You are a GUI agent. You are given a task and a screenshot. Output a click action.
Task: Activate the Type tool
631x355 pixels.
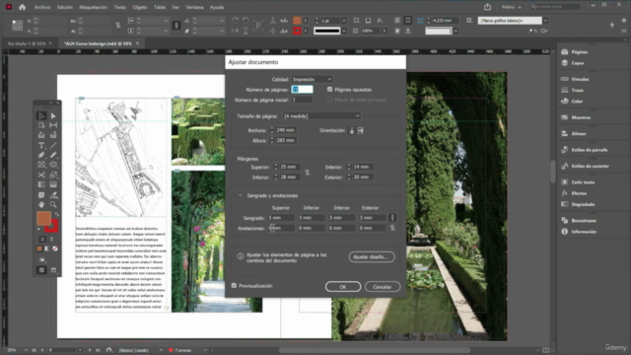[x=41, y=145]
